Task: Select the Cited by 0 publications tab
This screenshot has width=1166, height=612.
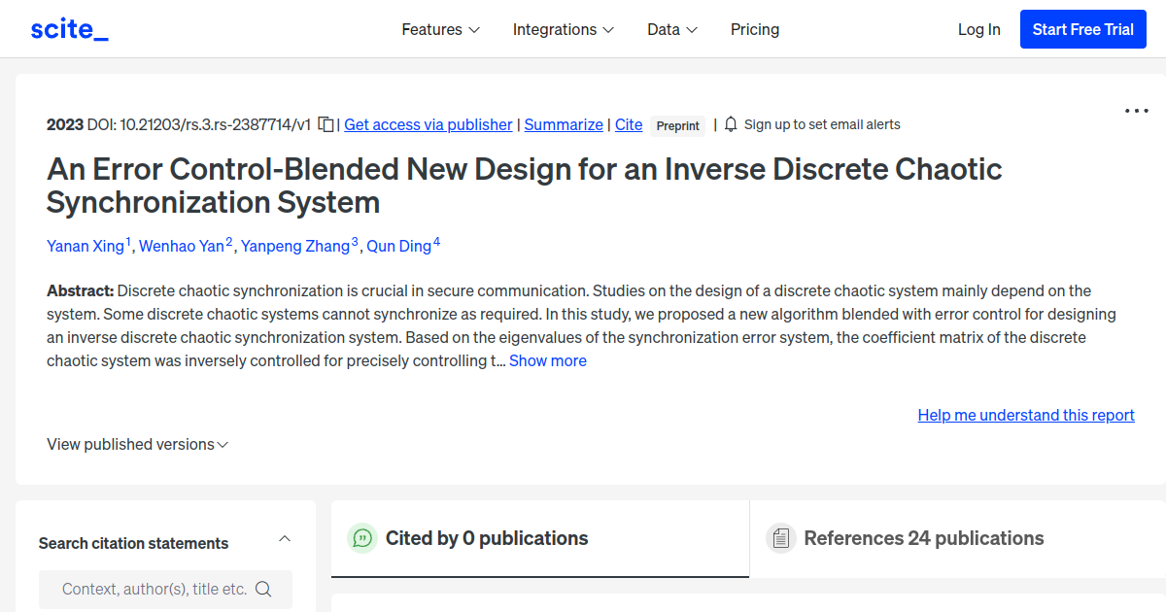Action: tap(540, 538)
